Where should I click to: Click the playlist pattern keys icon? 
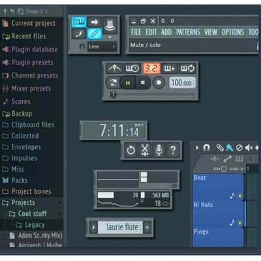239,159
